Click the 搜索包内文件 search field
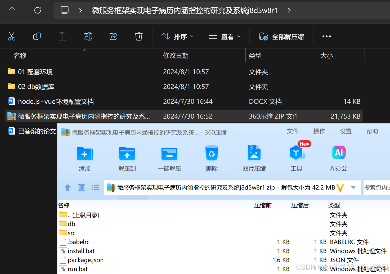 pos(377,187)
